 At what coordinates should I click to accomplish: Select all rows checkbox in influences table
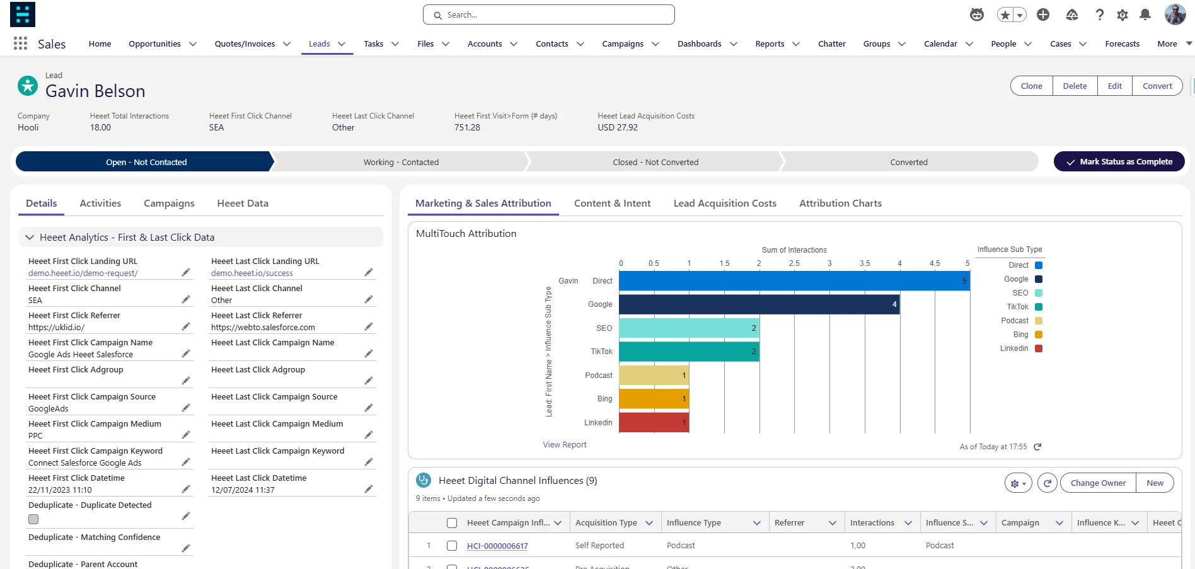[x=452, y=523]
